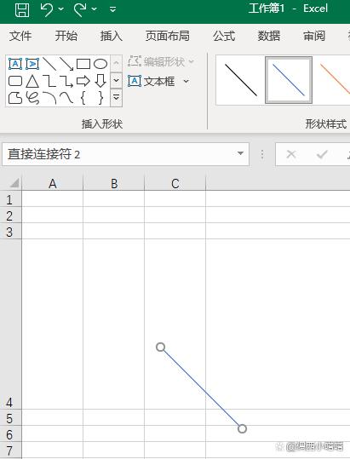Screen dimensions: 350x459
Task: Select the freeform shape tool
Action: click(15, 98)
